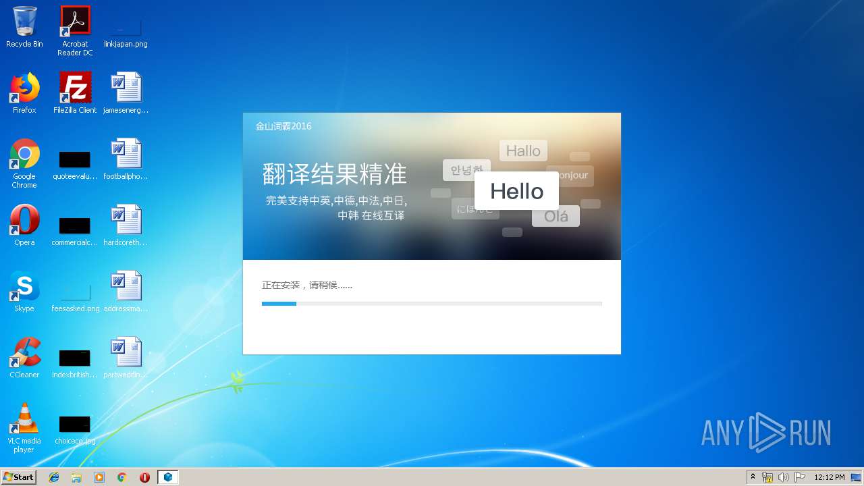
Task: Open the Google Chrome desktop shortcut
Action: click(x=24, y=164)
